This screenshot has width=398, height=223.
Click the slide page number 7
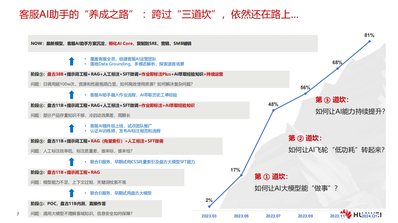(18, 214)
